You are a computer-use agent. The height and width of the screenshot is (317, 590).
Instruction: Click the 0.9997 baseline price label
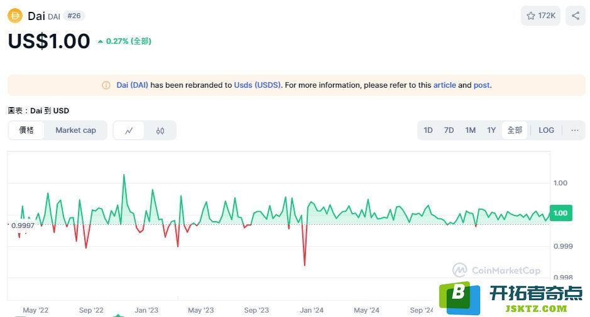[23, 226]
